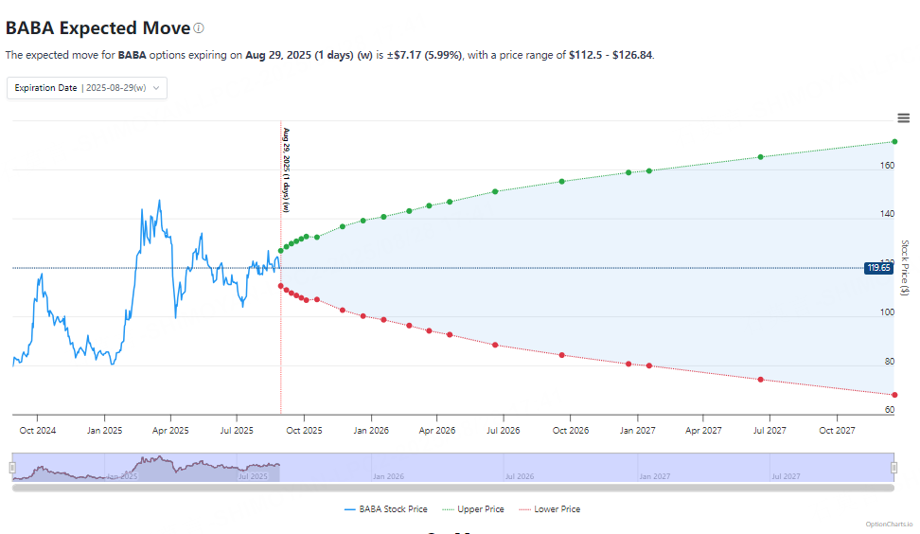Click the lower price point near Jul 2026

click(495, 345)
